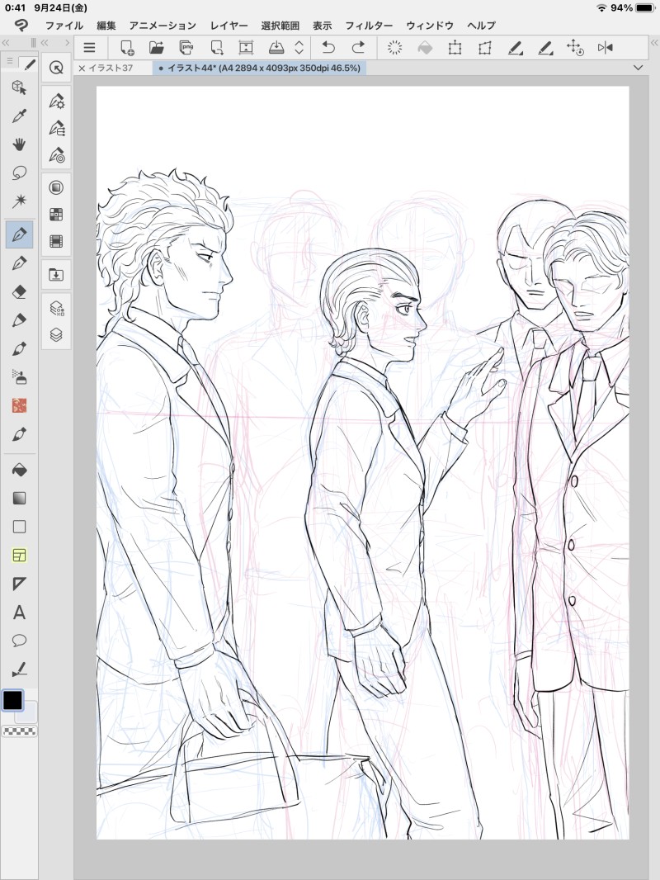
Task: Select the active Pen tool
Action: point(19,234)
